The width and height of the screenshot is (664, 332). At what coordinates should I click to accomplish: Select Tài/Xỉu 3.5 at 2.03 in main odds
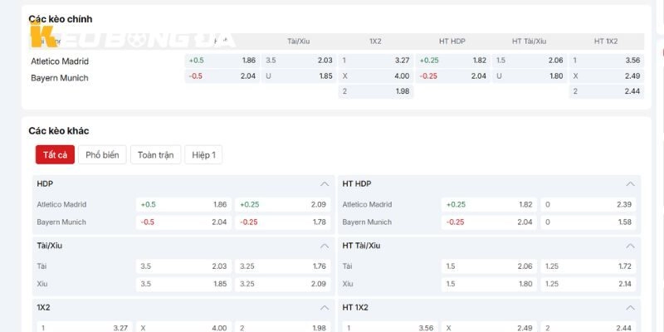pos(299,61)
